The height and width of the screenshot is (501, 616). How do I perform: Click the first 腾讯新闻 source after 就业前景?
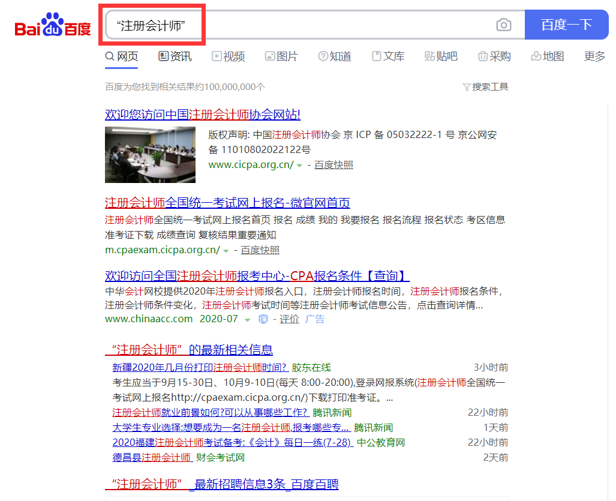click(332, 413)
